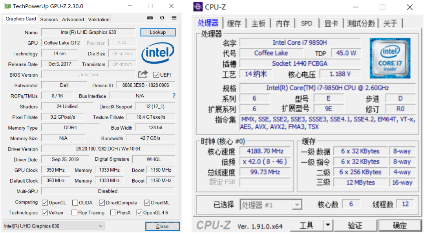The height and width of the screenshot is (233, 424).
Task: Select the 处理器 tab in CPU-Z
Action: 208,23
